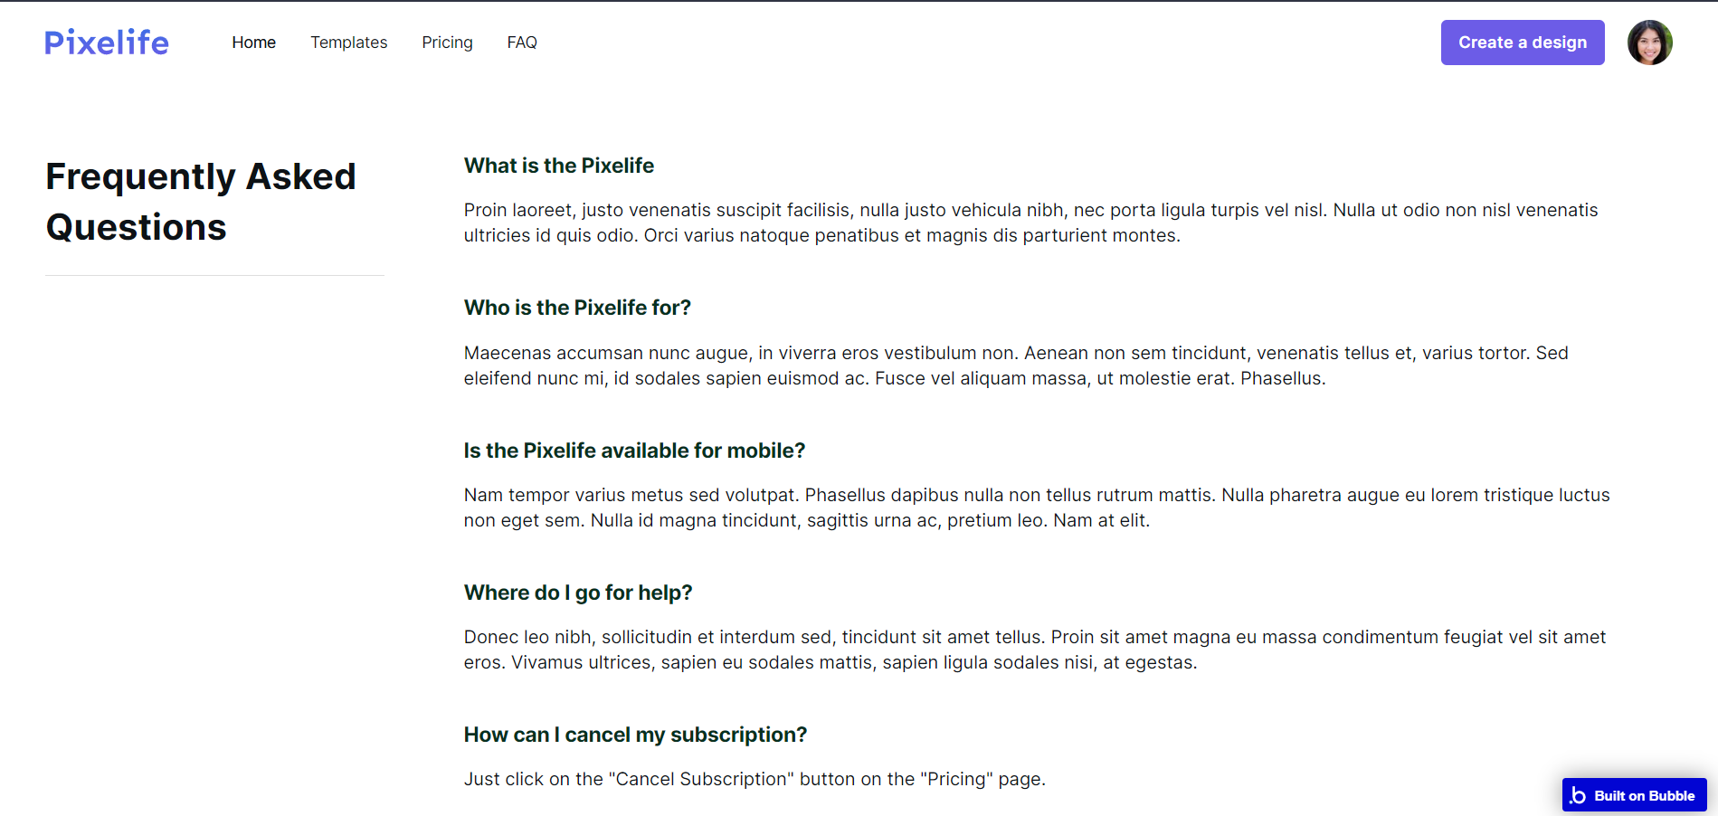Navigate to Pricing
Viewport: 1718px width, 816px height.
(x=447, y=43)
